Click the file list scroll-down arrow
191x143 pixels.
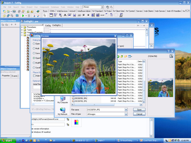coord(144,102)
